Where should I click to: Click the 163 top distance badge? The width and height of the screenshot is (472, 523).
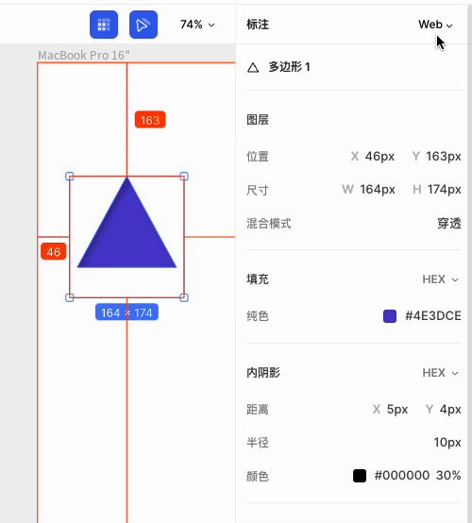[150, 120]
